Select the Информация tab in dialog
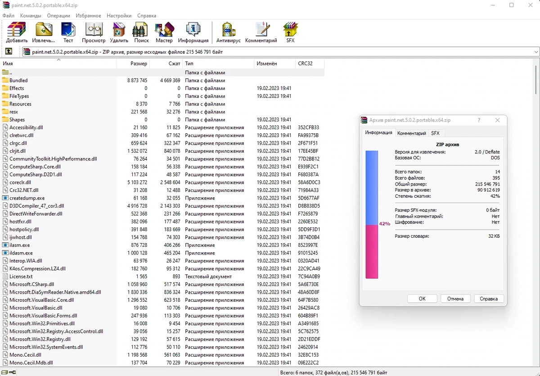540x376 pixels. coord(378,133)
